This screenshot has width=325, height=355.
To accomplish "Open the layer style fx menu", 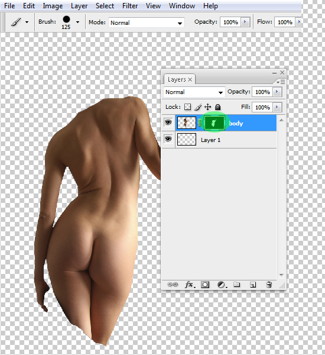I will pyautogui.click(x=190, y=285).
